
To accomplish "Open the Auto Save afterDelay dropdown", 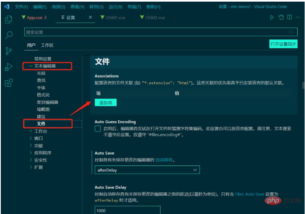I will [x=147, y=170].
